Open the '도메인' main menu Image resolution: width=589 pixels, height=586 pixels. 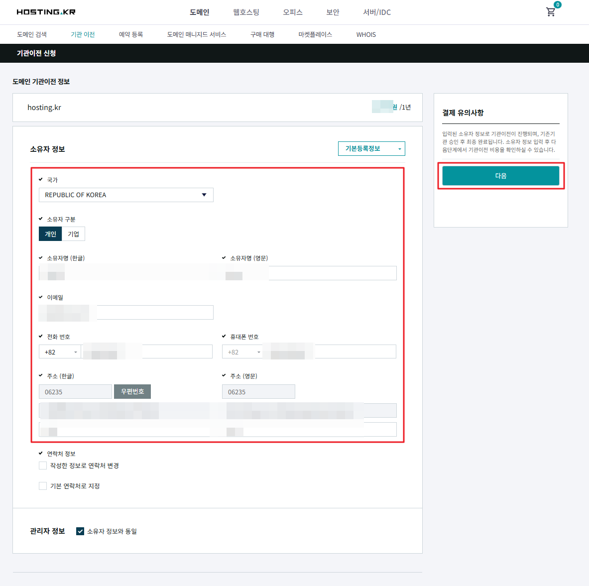point(199,12)
